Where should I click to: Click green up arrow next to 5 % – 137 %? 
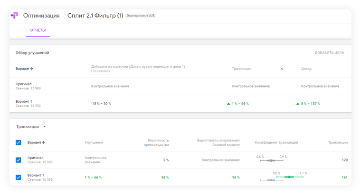[x=298, y=104]
